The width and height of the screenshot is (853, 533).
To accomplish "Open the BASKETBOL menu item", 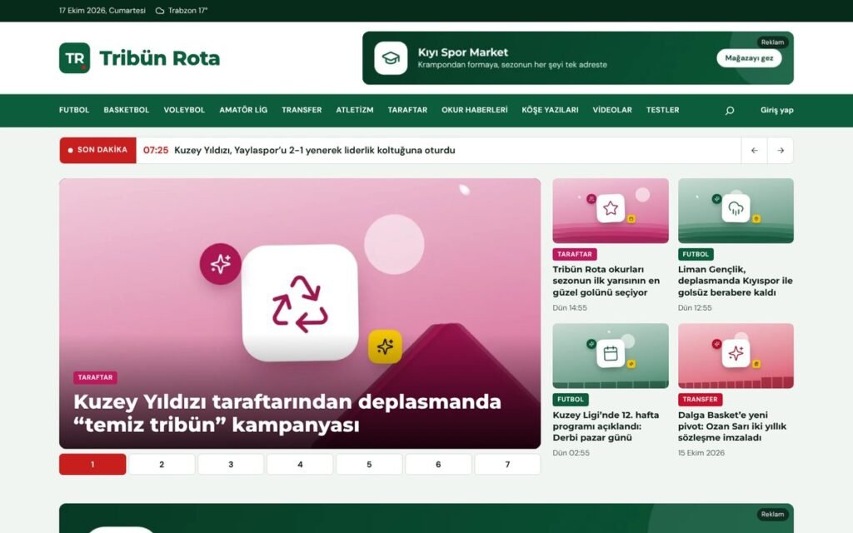I will pos(127,110).
